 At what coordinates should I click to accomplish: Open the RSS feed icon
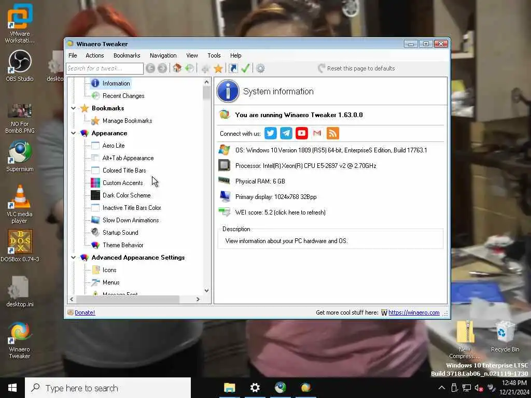[x=333, y=133]
